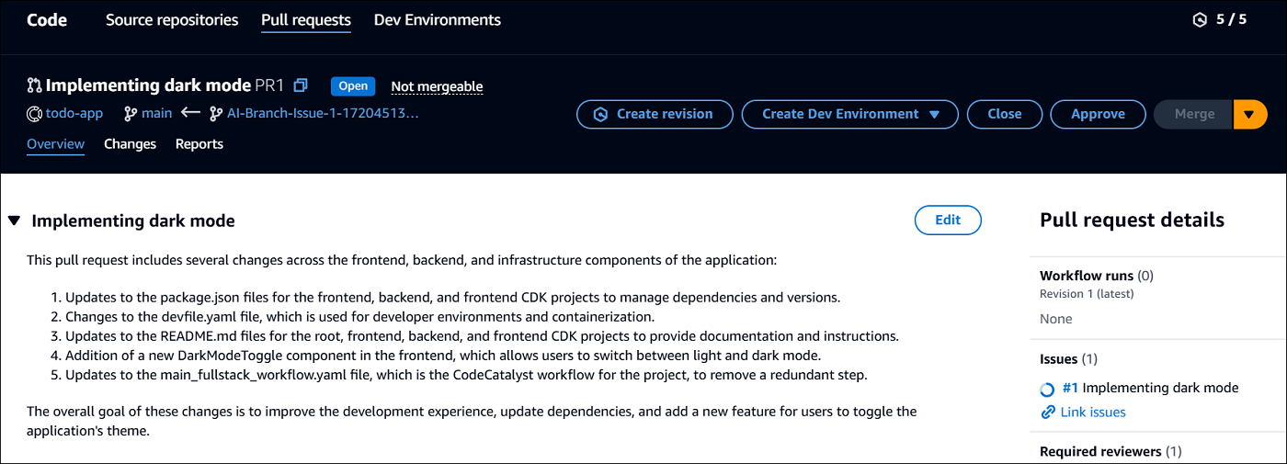Viewport: 1287px width, 464px height.
Task: Open the orange Merge options dropdown arrow
Action: 1249,114
